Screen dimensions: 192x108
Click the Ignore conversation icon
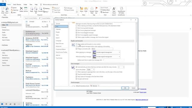click(12, 8)
